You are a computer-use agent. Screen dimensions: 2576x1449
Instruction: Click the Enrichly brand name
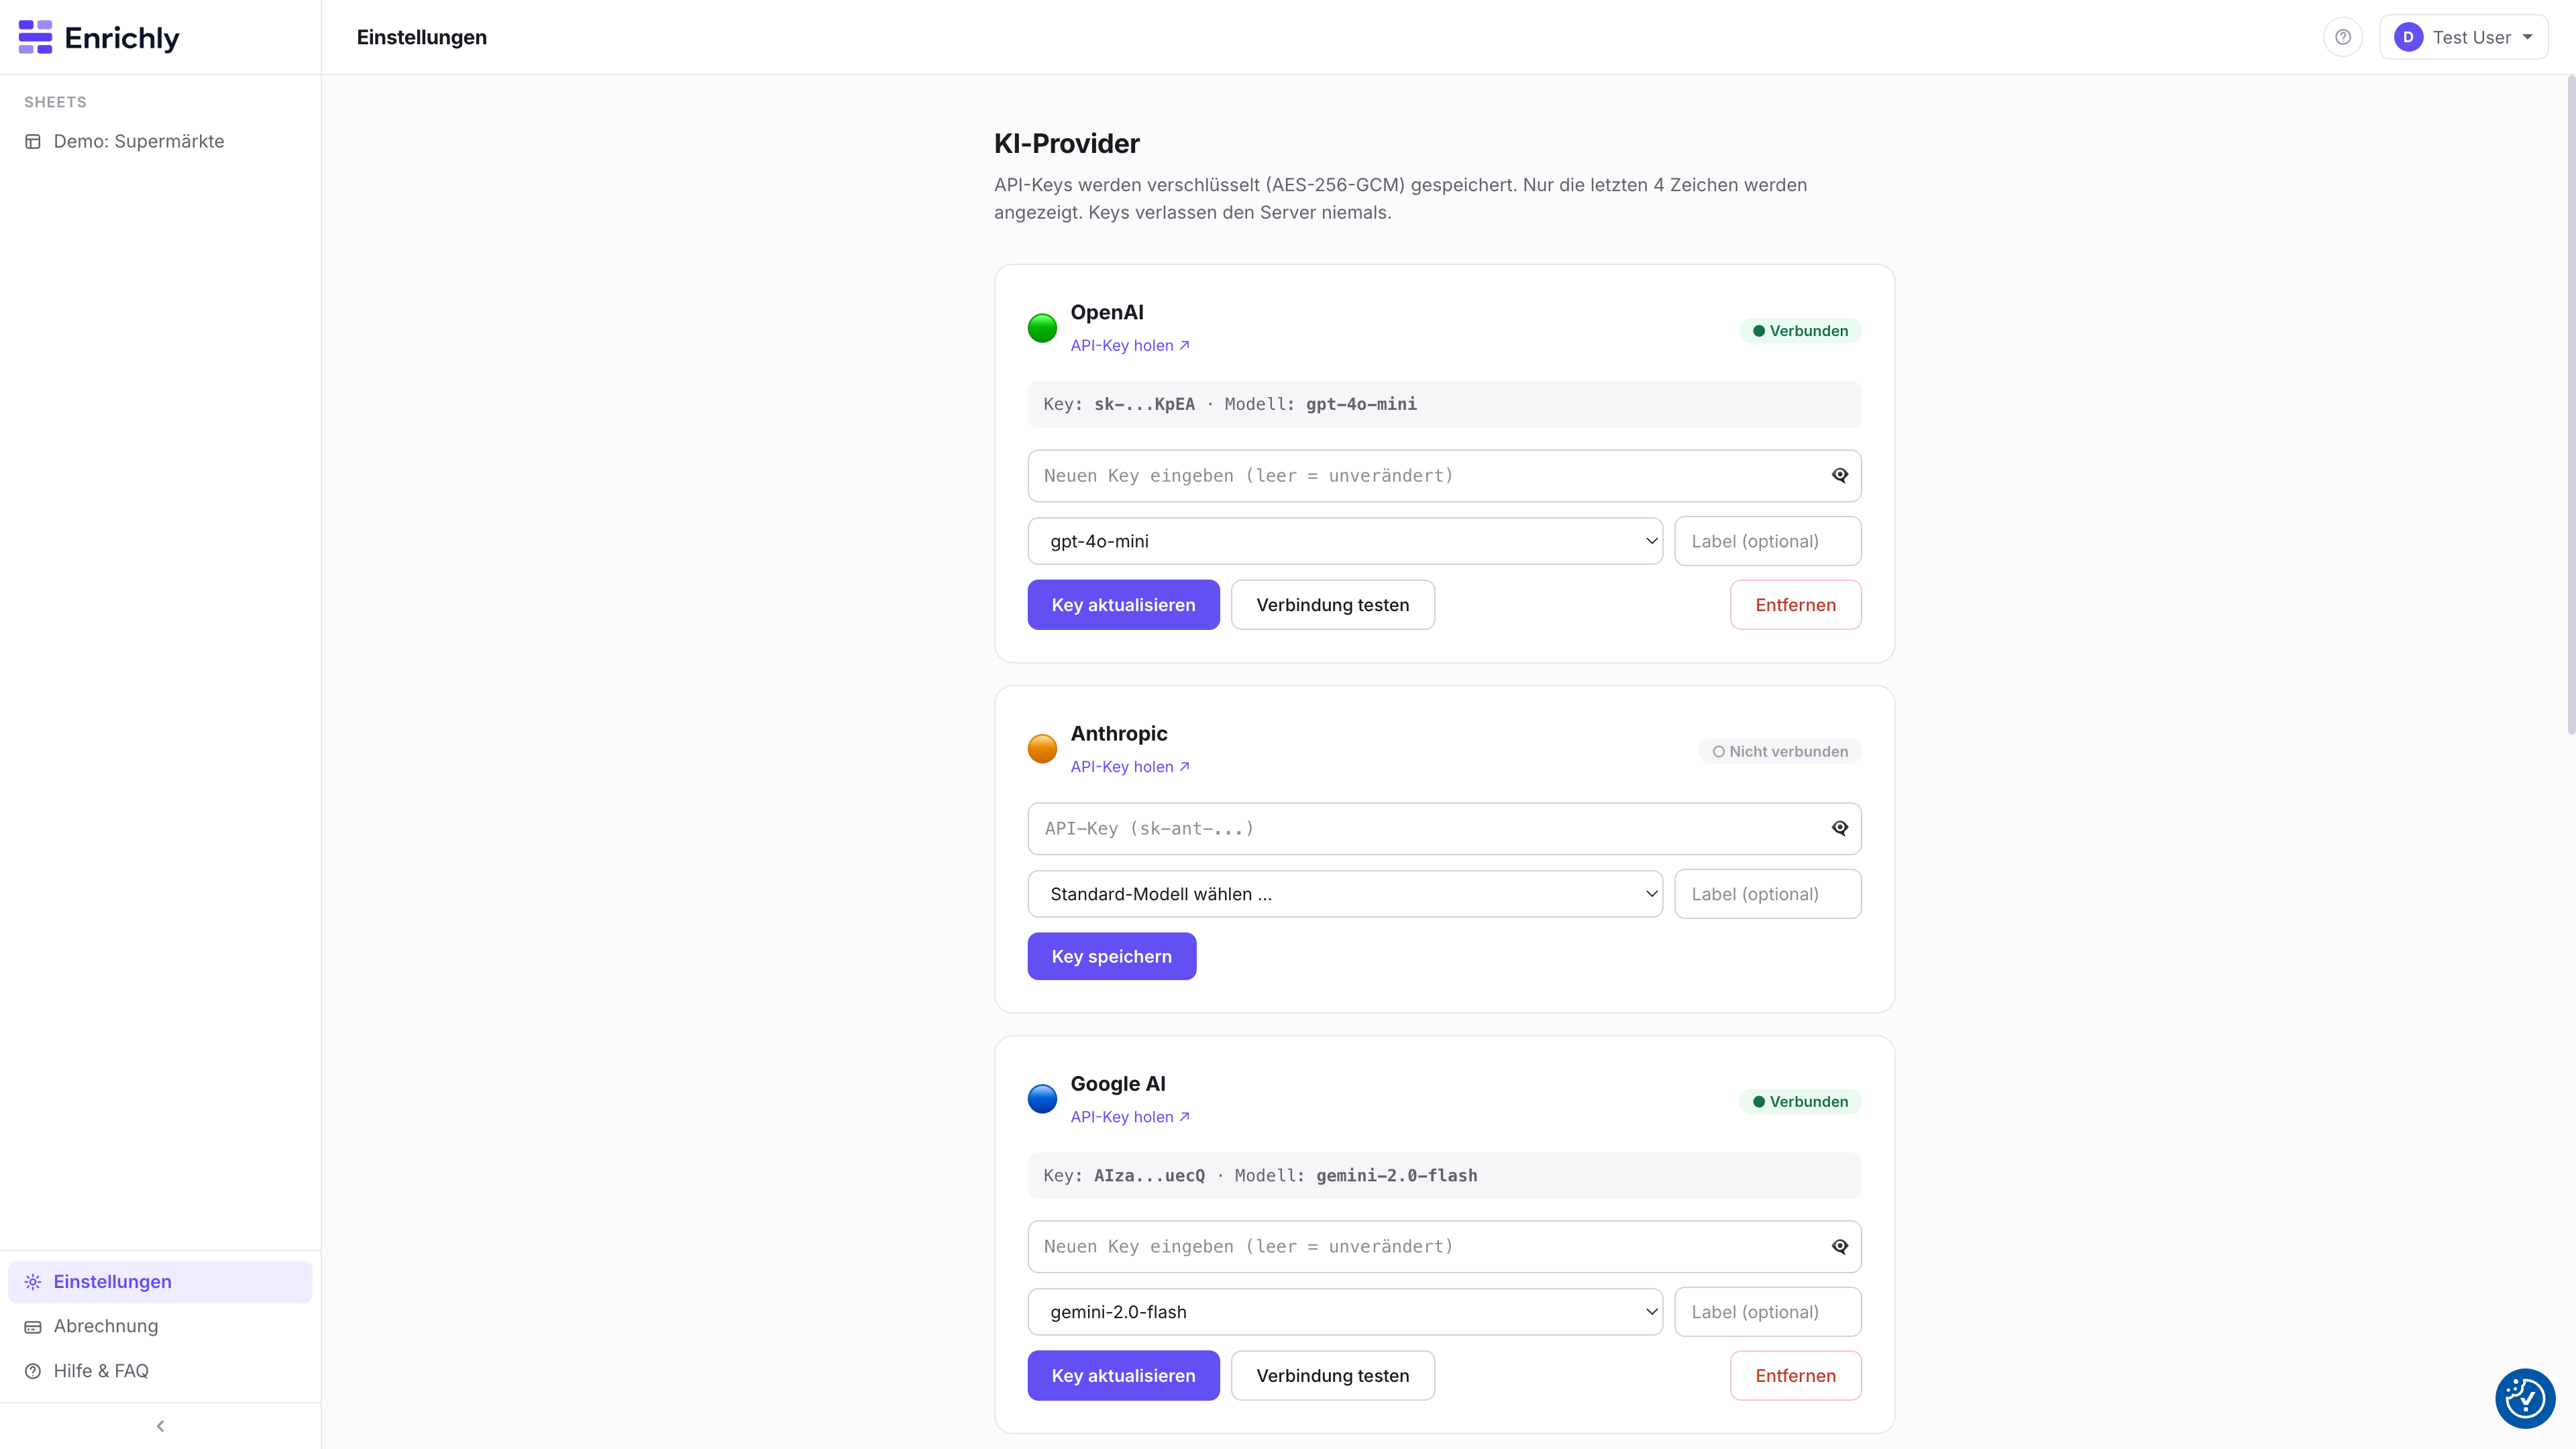(122, 38)
